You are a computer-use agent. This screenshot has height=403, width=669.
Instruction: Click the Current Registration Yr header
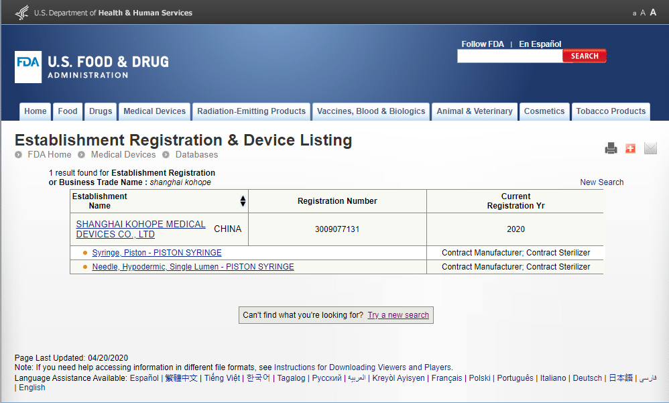515,201
